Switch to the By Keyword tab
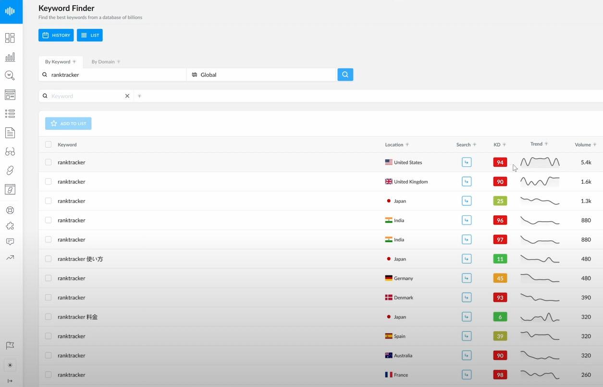The width and height of the screenshot is (603, 387). [61, 62]
